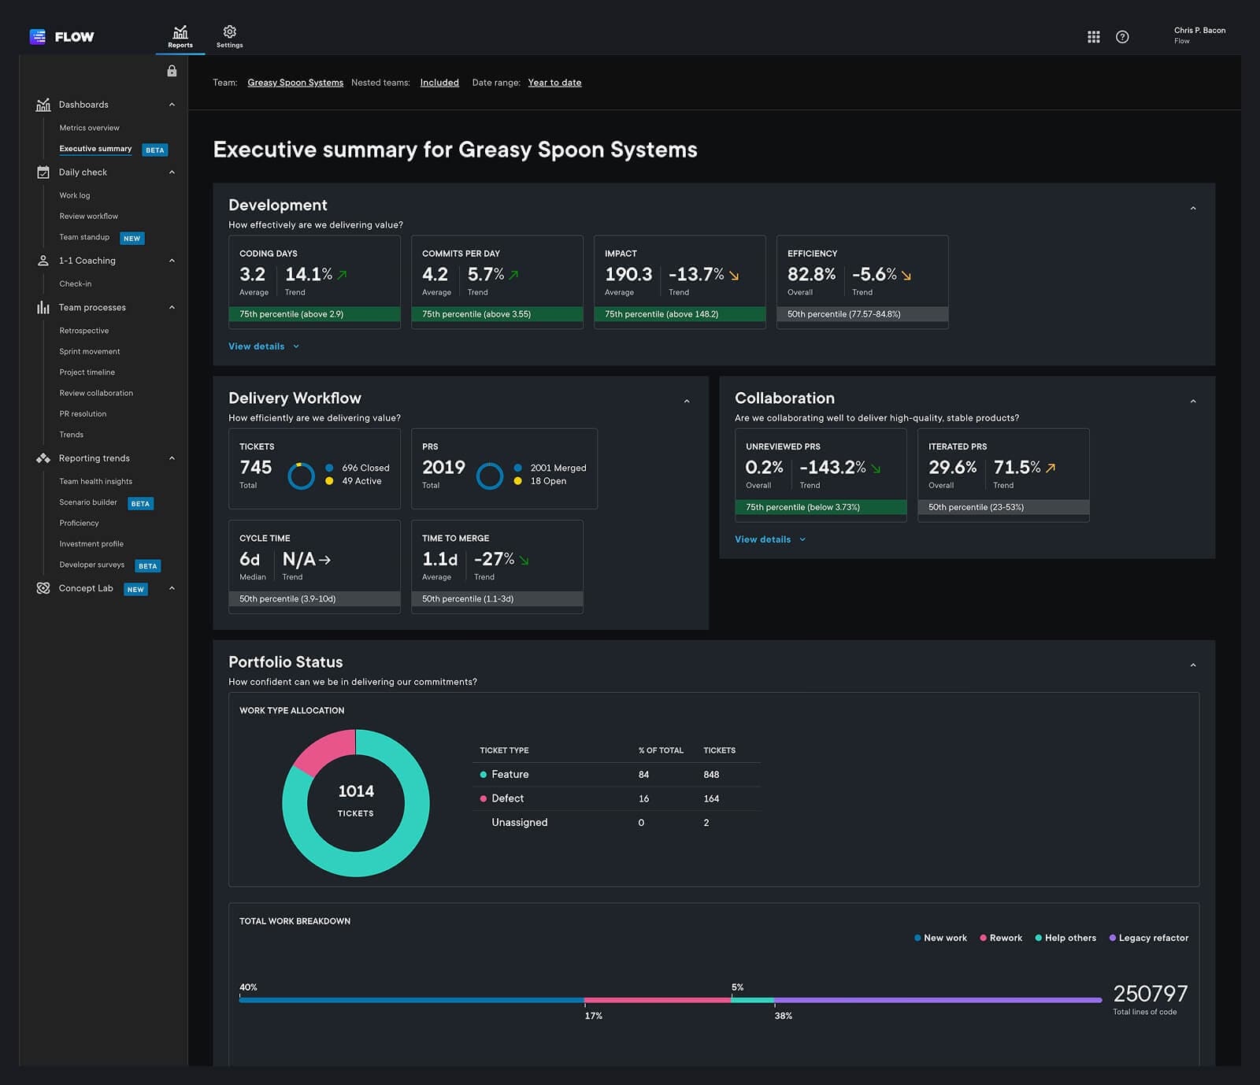Open Check-in page
This screenshot has width=1260, height=1085.
point(76,283)
